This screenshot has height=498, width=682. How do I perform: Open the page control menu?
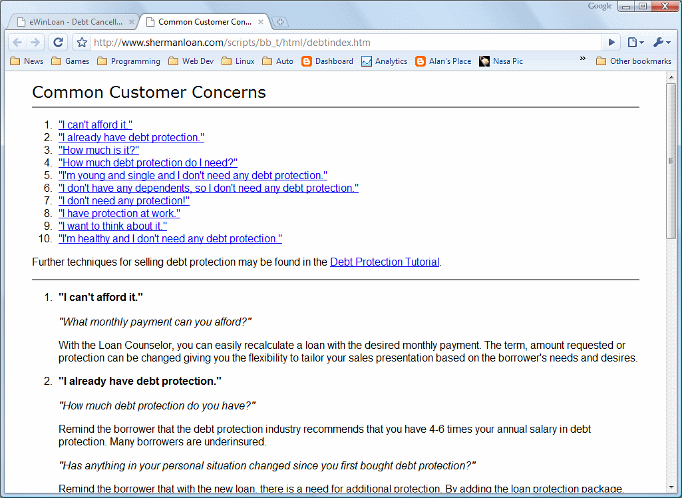pyautogui.click(x=635, y=42)
